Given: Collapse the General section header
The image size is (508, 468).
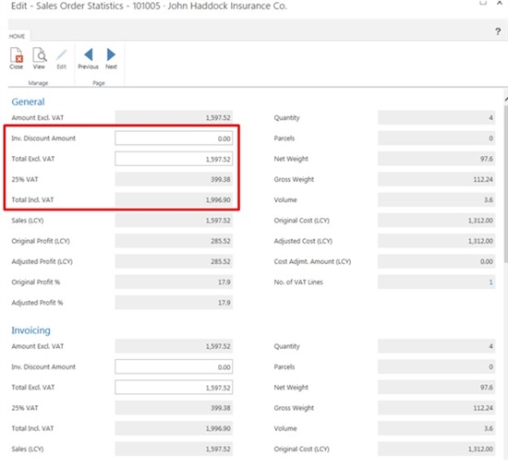Looking at the screenshot, I should (29, 102).
